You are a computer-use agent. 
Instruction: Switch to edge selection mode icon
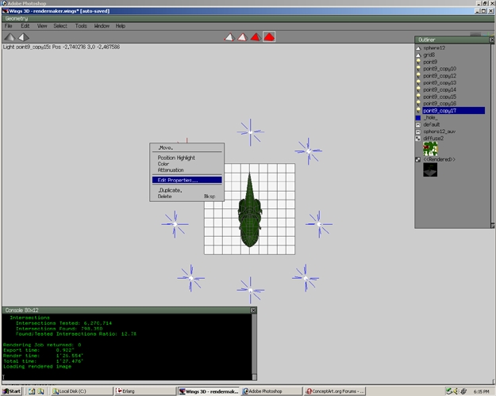point(243,37)
